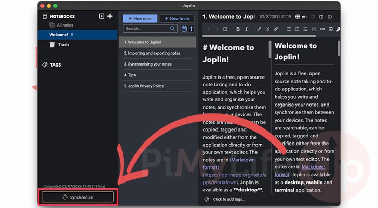Viewport: 378px width, 208px height.
Task: Insert a heading with the H icon
Action: pos(314,29)
